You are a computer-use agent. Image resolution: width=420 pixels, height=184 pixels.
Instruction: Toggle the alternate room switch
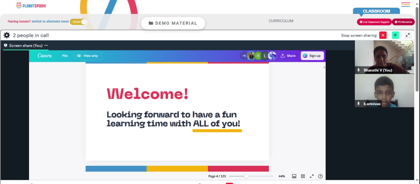coord(78,22)
